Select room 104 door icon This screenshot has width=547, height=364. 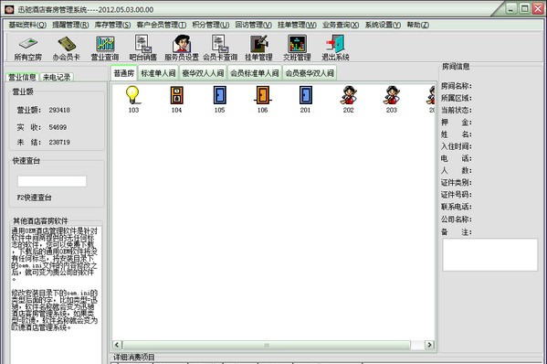[176, 95]
